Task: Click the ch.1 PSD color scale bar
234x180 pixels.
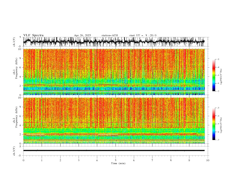Action: pos(214,75)
